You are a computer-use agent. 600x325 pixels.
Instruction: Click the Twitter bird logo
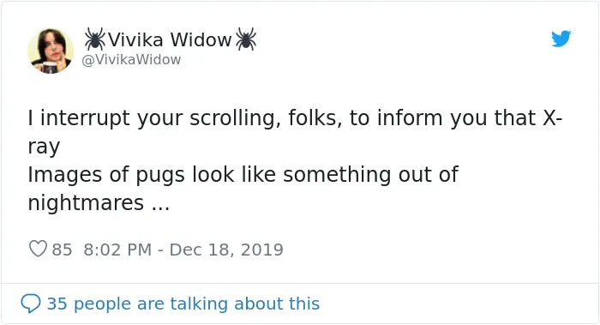point(561,39)
